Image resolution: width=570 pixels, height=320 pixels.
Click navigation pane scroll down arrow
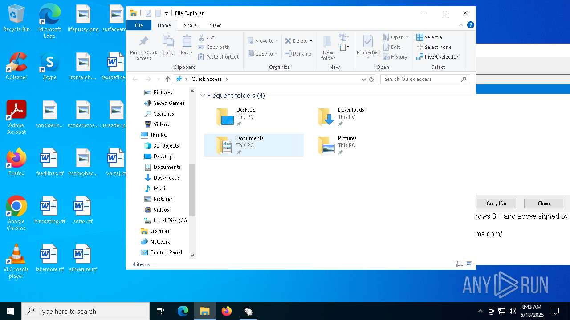(x=192, y=255)
